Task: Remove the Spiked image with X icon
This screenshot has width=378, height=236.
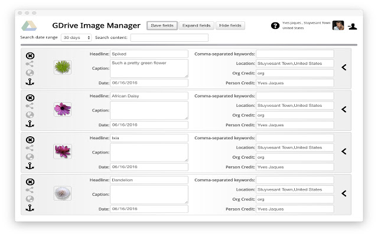Action: click(x=30, y=55)
